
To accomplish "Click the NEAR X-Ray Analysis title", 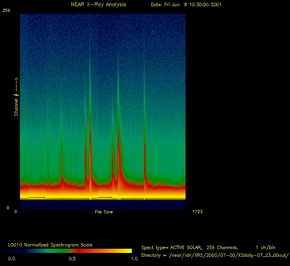I will point(98,5).
